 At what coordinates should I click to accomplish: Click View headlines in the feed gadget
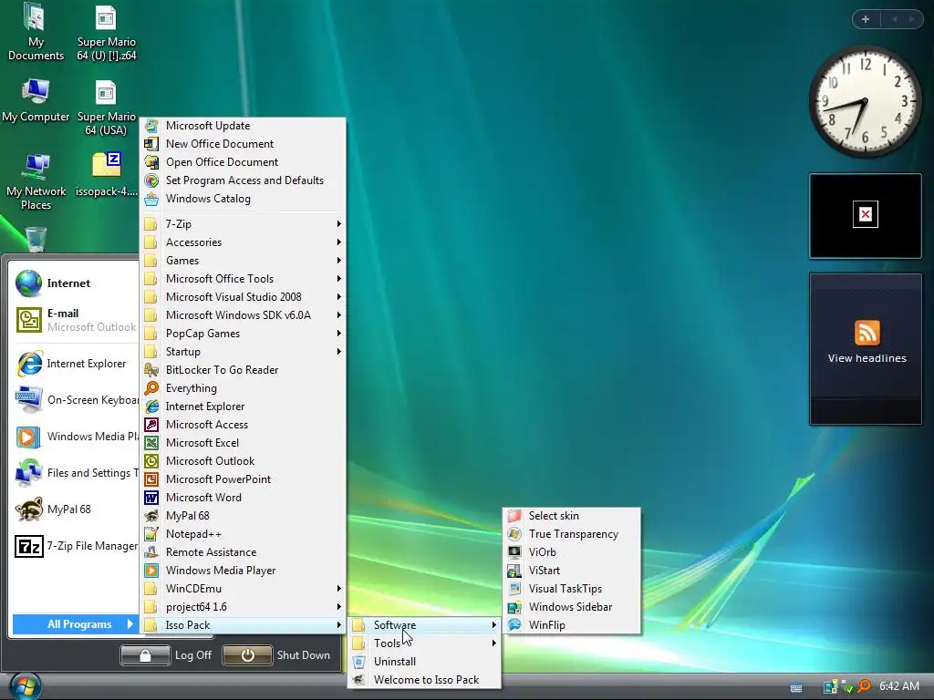pos(867,358)
